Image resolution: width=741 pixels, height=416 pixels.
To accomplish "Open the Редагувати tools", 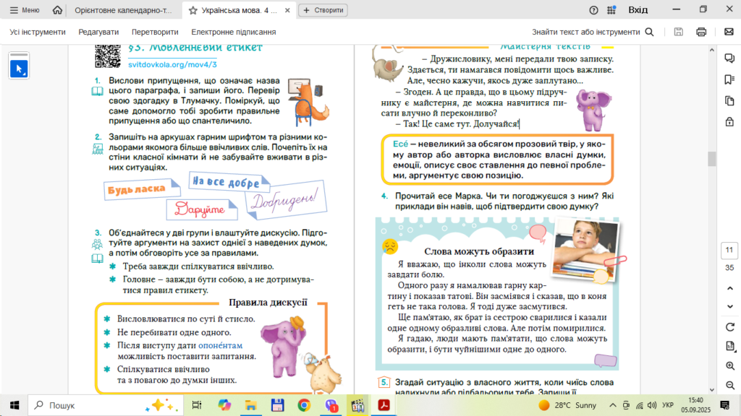I will click(98, 32).
